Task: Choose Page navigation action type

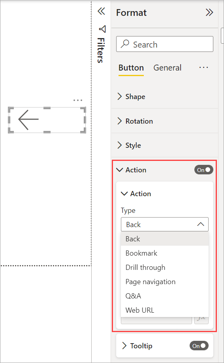Action: coord(165,282)
